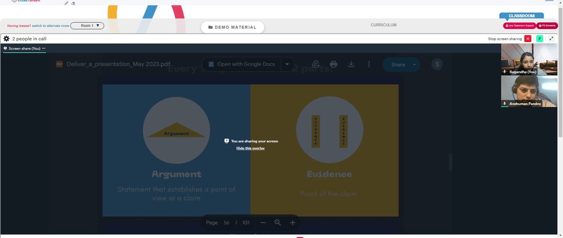Click the PDF viewer vertical scrollbar

click(450, 162)
